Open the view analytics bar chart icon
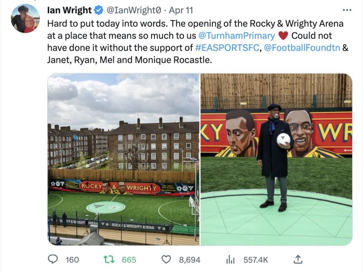Screen dimensions: 363x272 [230, 260]
